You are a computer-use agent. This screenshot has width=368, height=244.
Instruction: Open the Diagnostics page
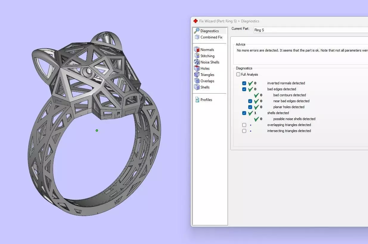(210, 31)
